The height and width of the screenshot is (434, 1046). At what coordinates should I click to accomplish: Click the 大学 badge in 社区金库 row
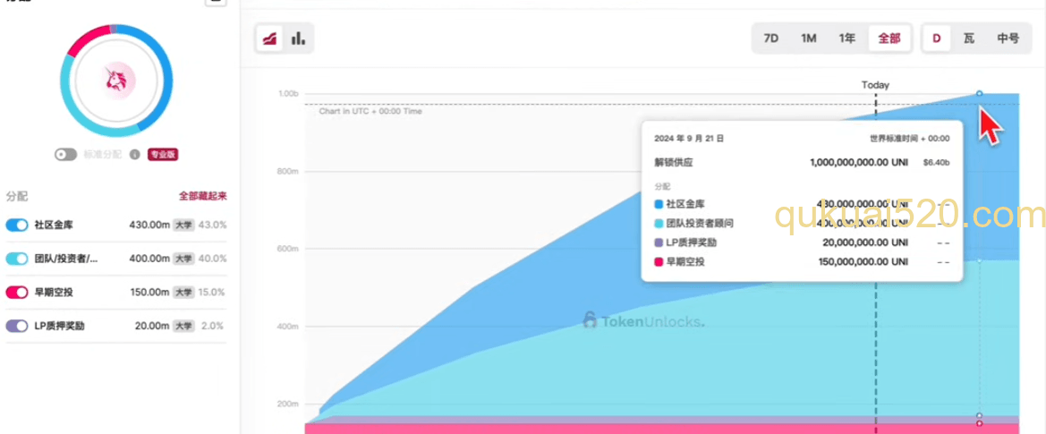[x=183, y=226]
